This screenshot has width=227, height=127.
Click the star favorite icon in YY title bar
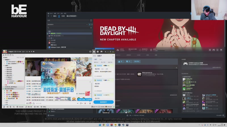(x=27, y=52)
